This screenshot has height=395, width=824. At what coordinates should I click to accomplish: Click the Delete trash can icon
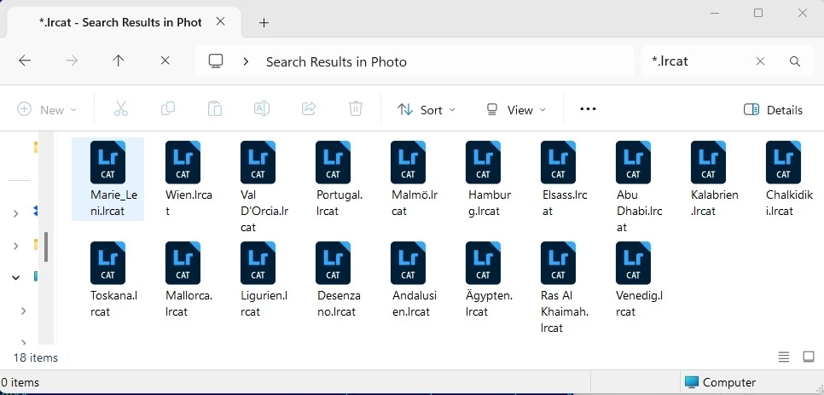(355, 109)
